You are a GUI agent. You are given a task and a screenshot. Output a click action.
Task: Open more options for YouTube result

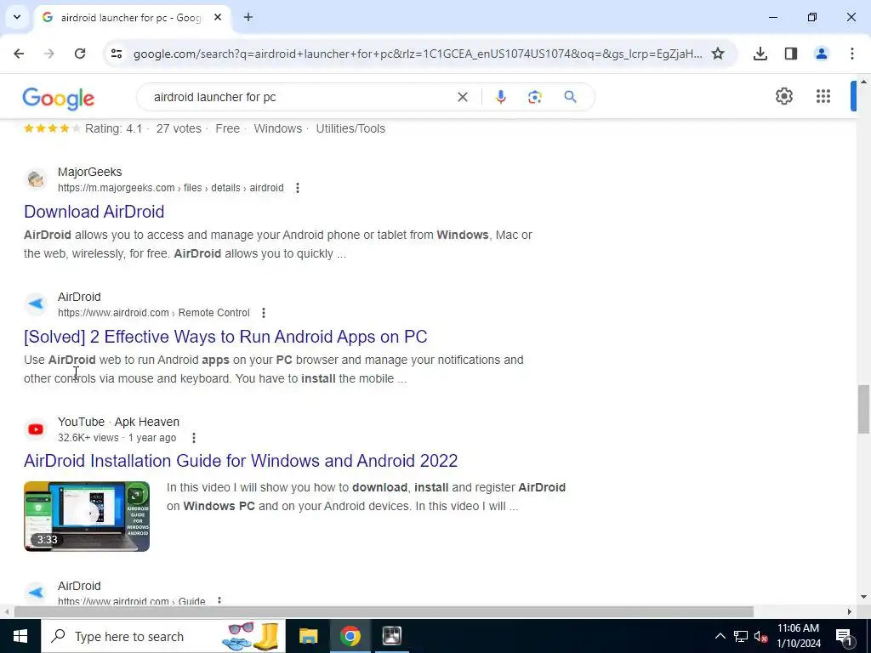[194, 438]
